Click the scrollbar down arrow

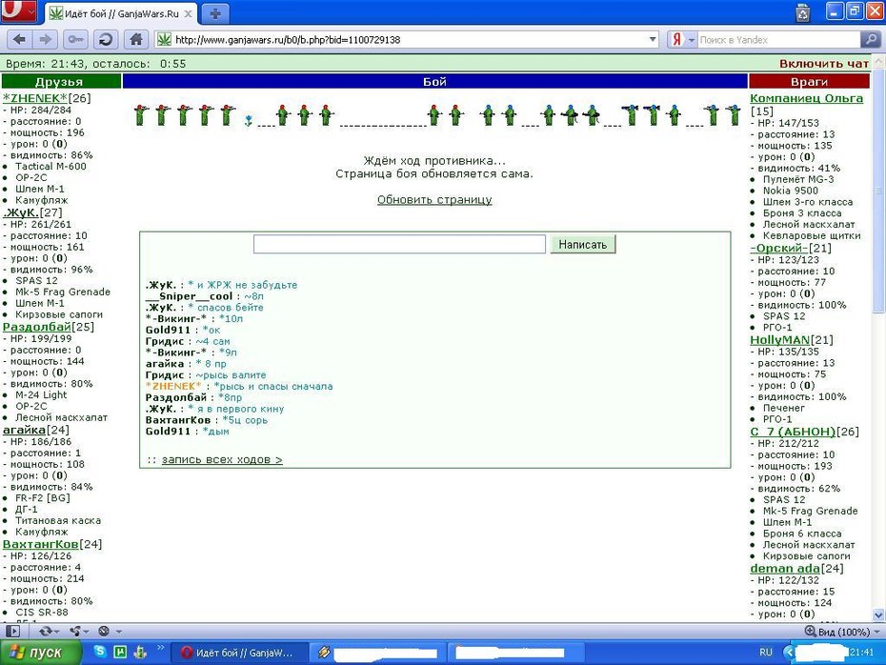click(878, 615)
